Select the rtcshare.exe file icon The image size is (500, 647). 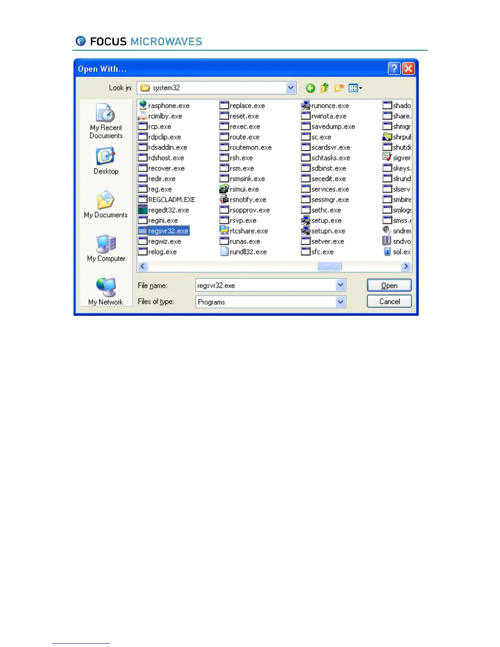coord(224,231)
